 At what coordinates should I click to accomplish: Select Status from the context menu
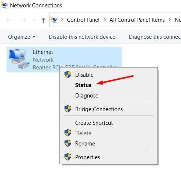pos(83,85)
